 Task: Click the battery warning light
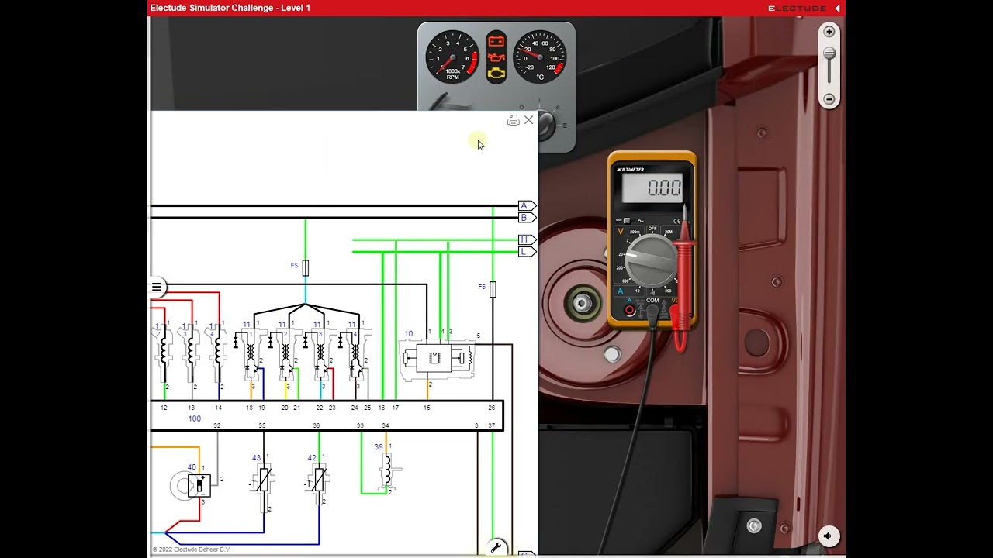(x=496, y=41)
